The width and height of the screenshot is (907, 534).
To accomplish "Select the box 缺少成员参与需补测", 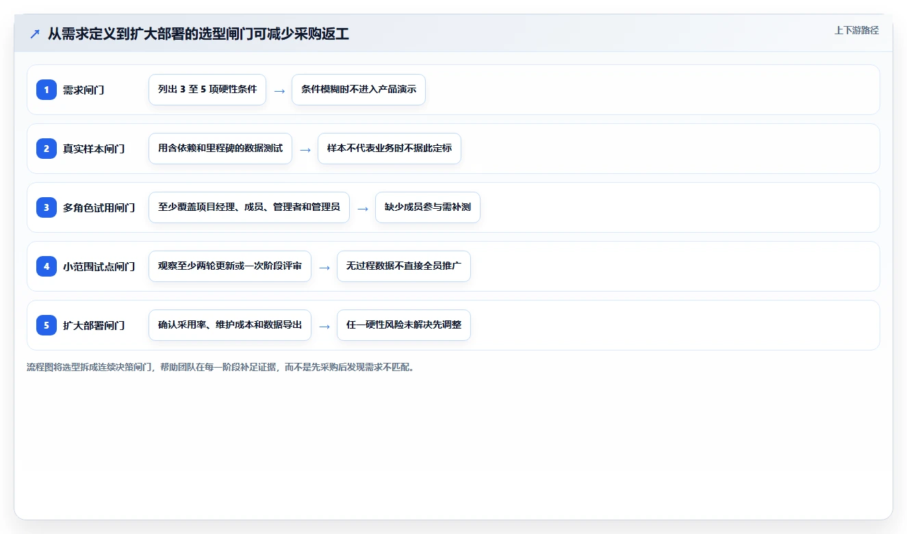I will tap(428, 207).
